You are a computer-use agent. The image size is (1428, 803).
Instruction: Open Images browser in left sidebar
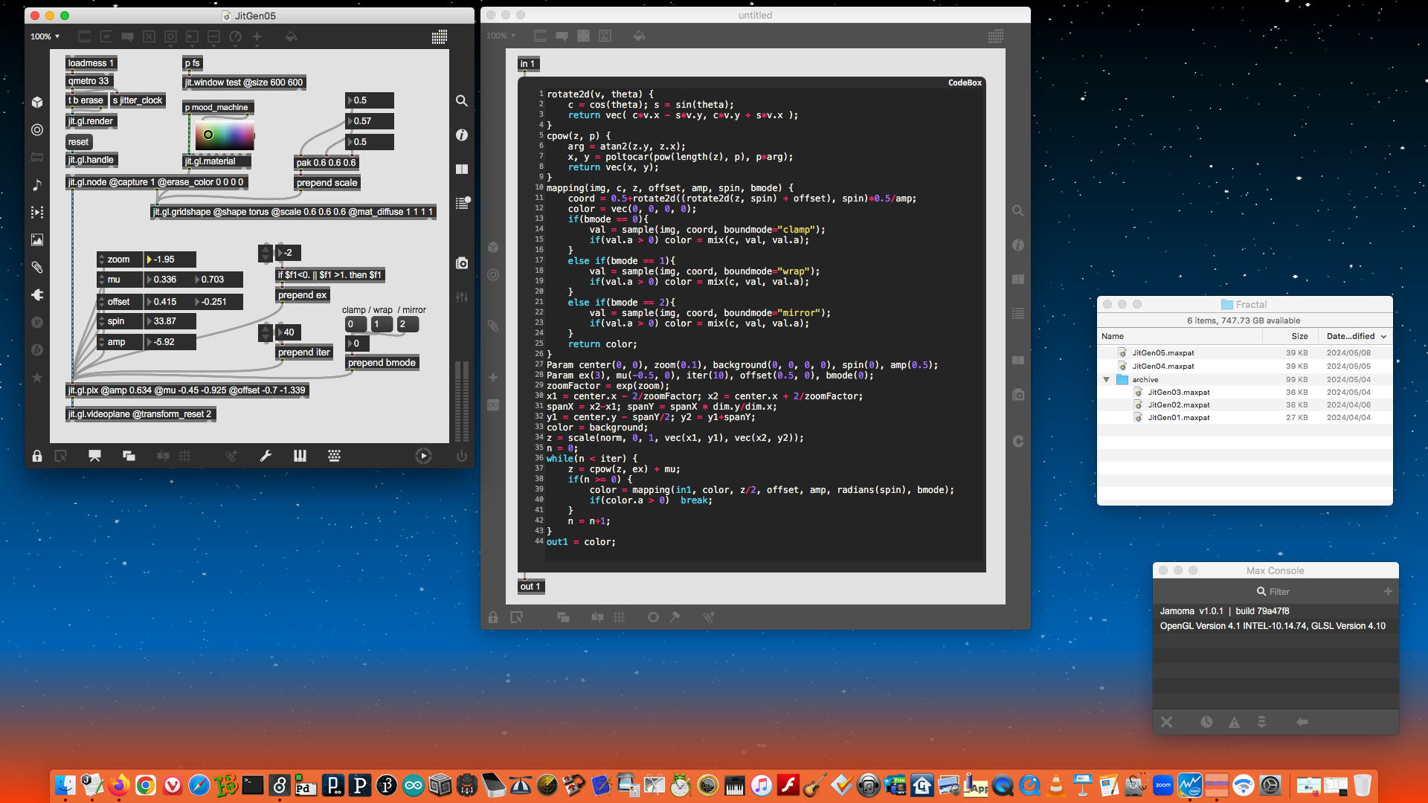tap(37, 240)
